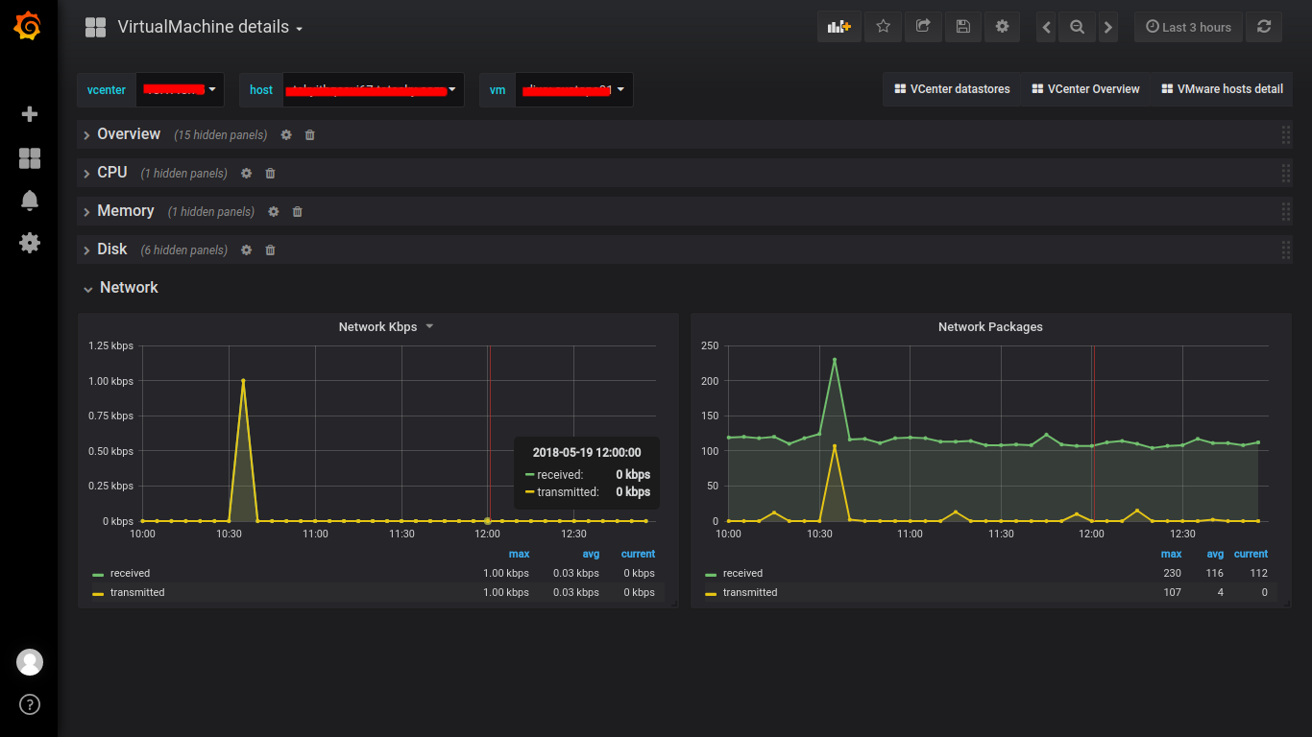1312x737 pixels.
Task: Toggle received series in Network Kbps legend
Action: [x=130, y=574]
